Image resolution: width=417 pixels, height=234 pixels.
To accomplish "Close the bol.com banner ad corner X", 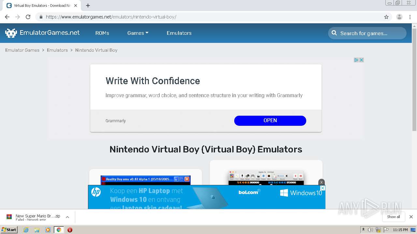I will 323,188.
